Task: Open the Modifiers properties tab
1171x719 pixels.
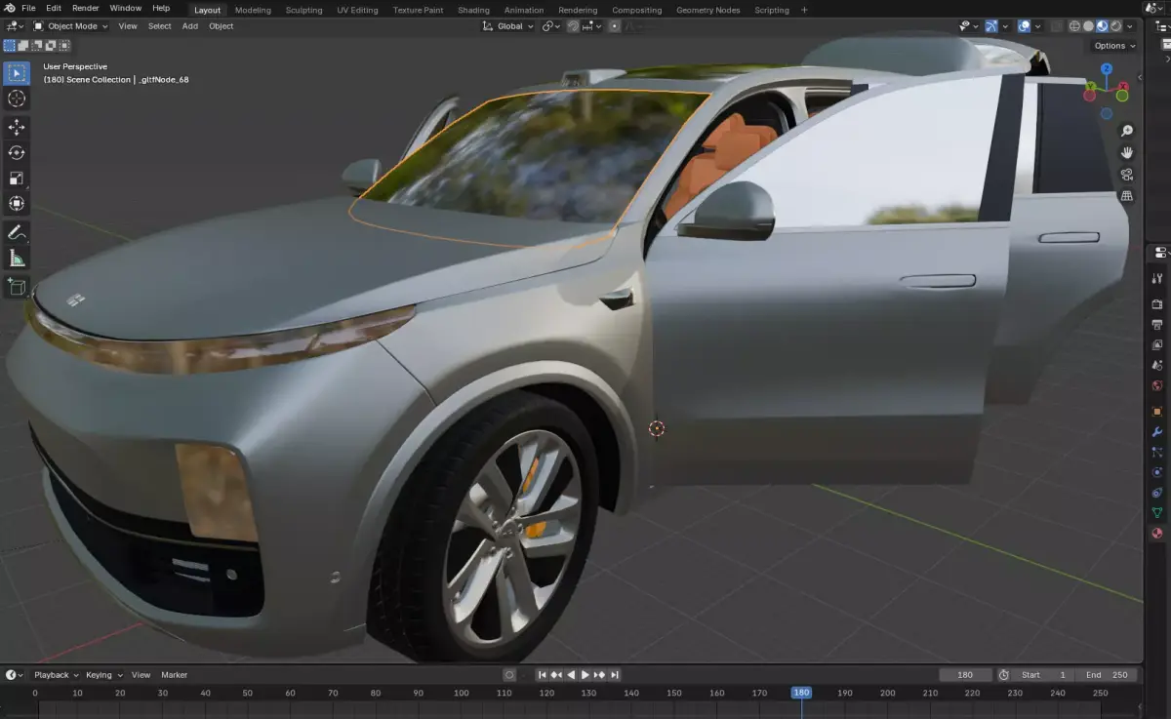Action: [1157, 432]
